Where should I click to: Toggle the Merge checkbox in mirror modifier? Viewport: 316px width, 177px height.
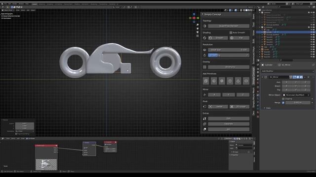point(283,103)
